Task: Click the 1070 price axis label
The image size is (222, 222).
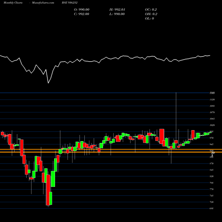Action: pyautogui.click(x=212, y=112)
